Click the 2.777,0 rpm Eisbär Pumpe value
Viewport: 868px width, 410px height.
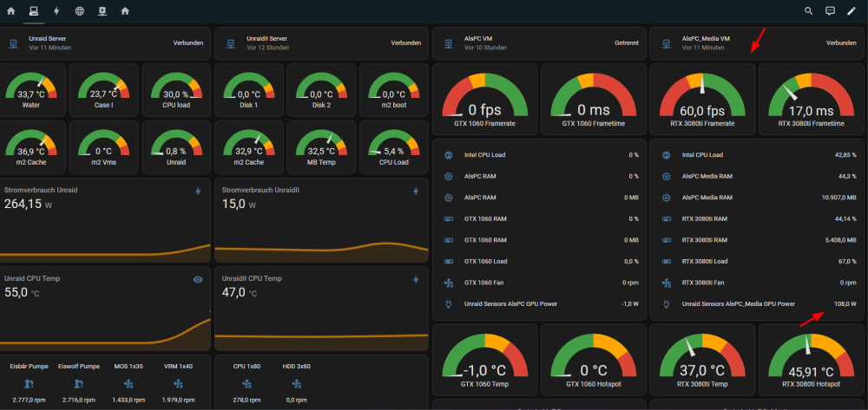point(30,400)
